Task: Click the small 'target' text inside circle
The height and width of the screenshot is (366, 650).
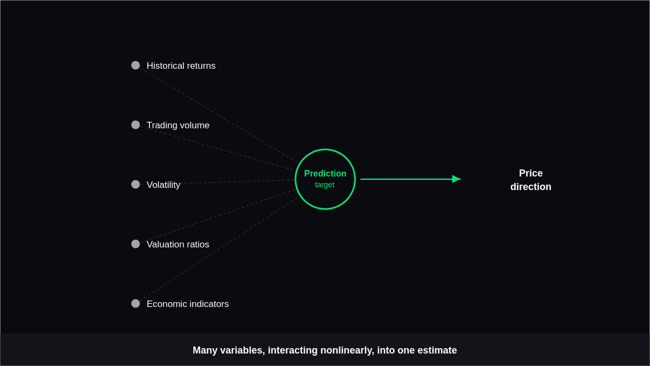Action: [325, 185]
